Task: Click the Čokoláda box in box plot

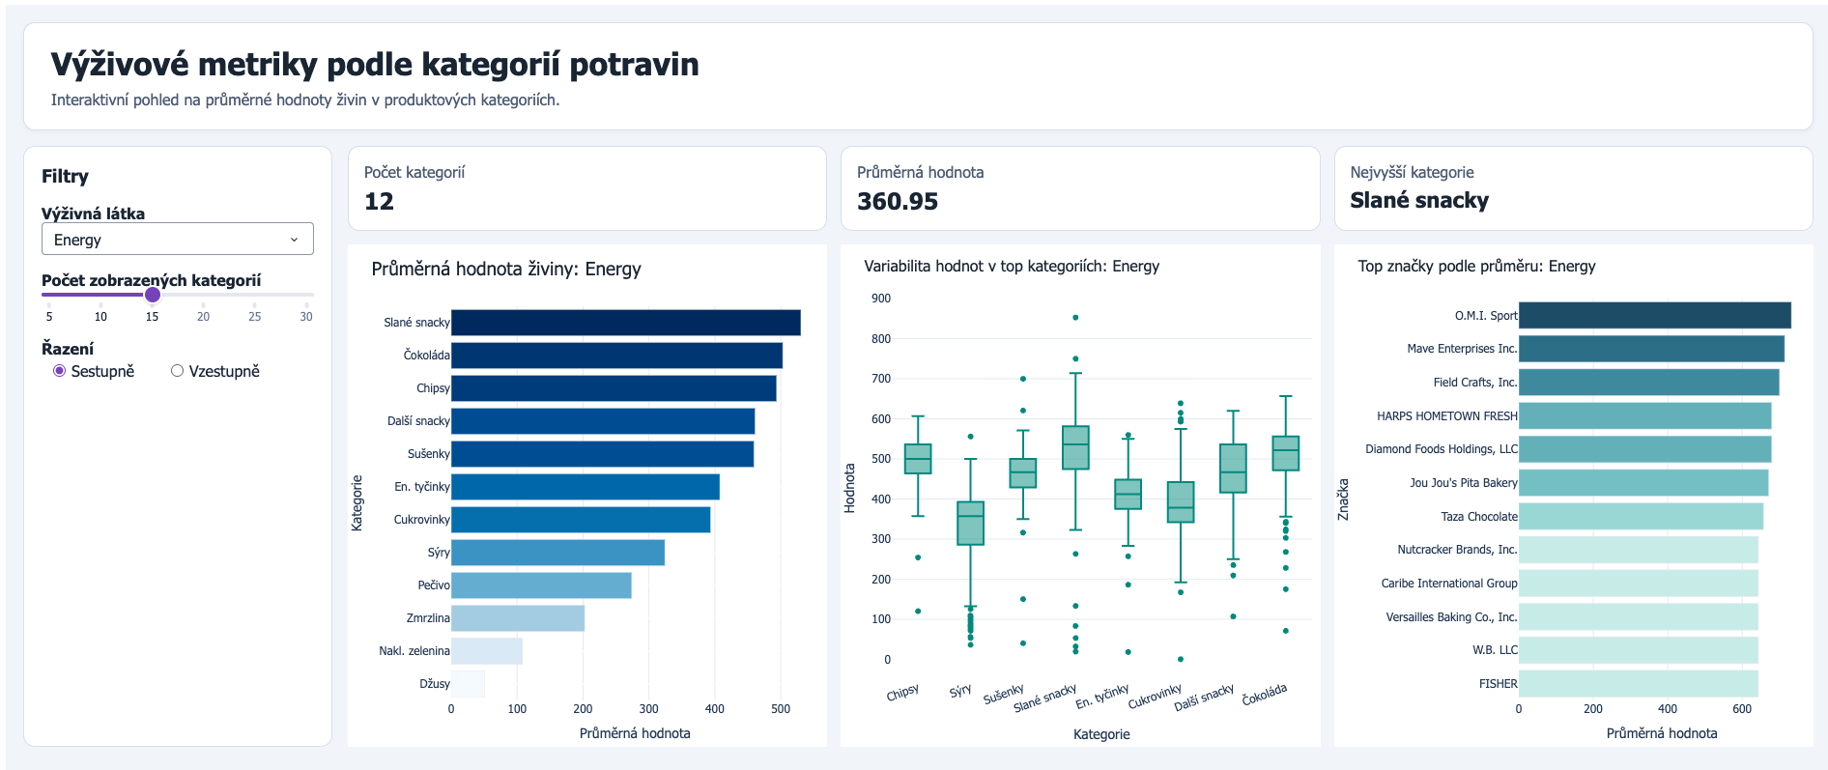Action: click(x=1285, y=453)
